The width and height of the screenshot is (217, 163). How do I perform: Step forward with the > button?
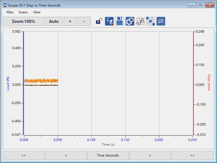[x=150, y=155]
